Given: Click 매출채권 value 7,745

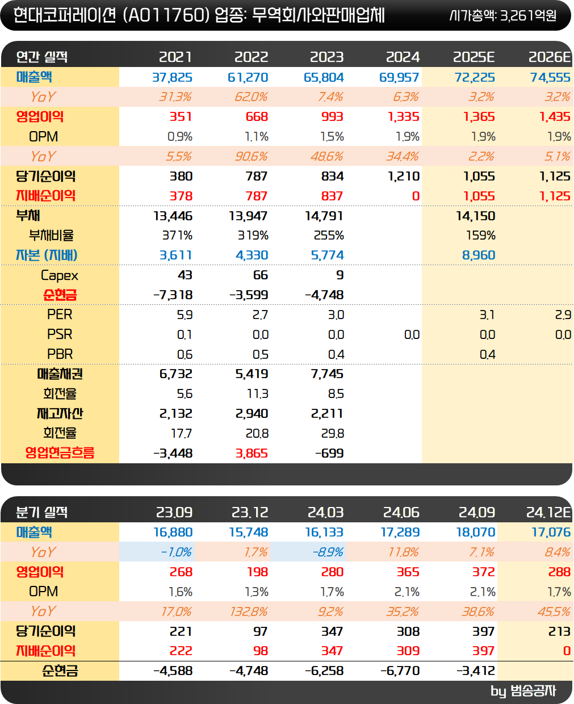Looking at the screenshot, I should click(327, 374).
